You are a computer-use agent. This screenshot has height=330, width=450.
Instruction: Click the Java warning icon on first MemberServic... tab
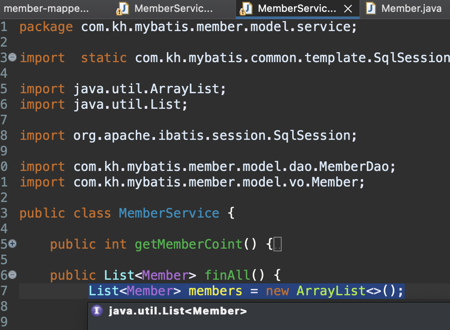point(122,9)
